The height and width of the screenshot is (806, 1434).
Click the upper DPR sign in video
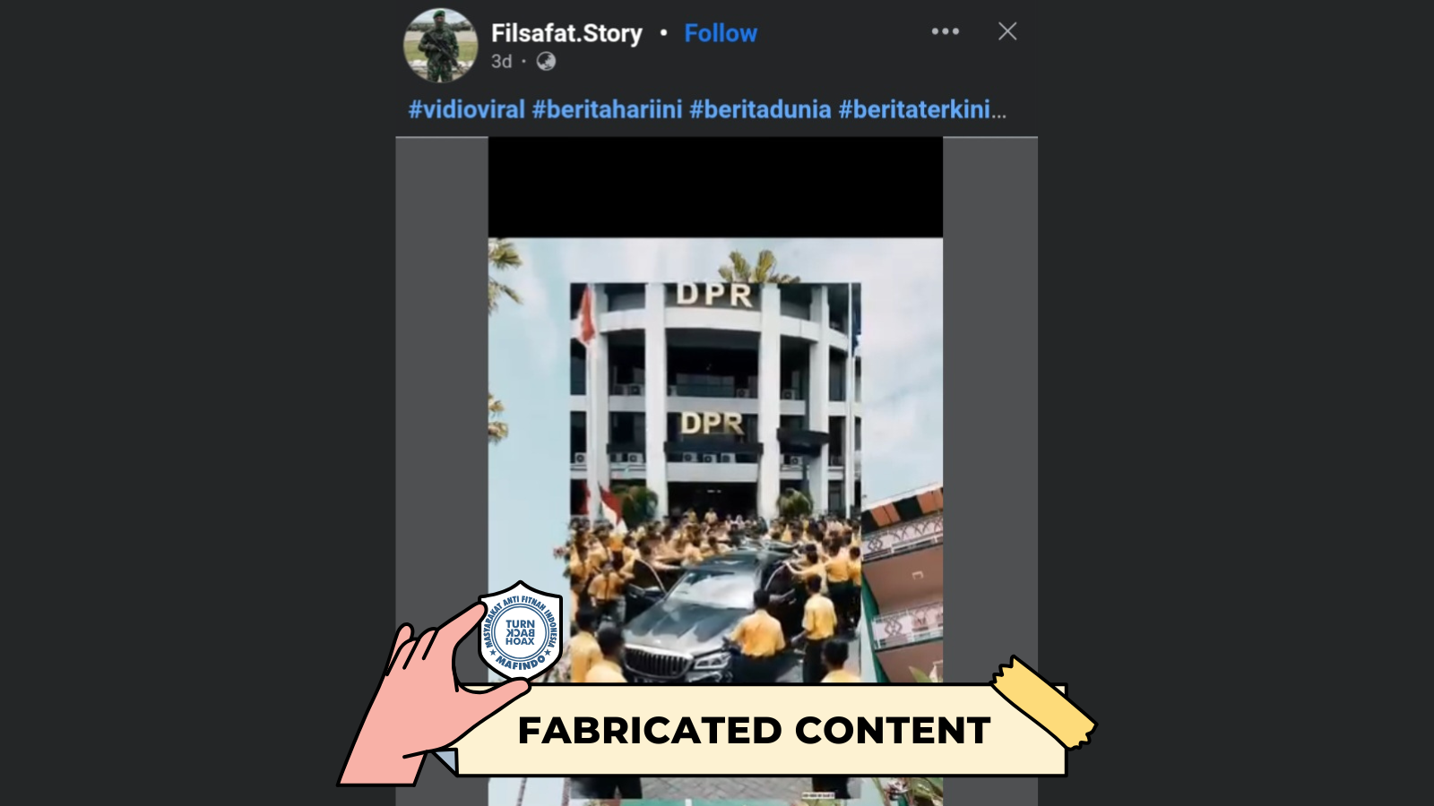coord(714,295)
